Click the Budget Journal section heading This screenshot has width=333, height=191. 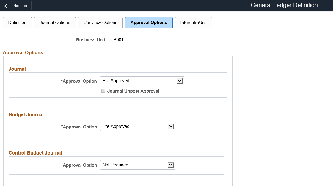(x=26, y=114)
